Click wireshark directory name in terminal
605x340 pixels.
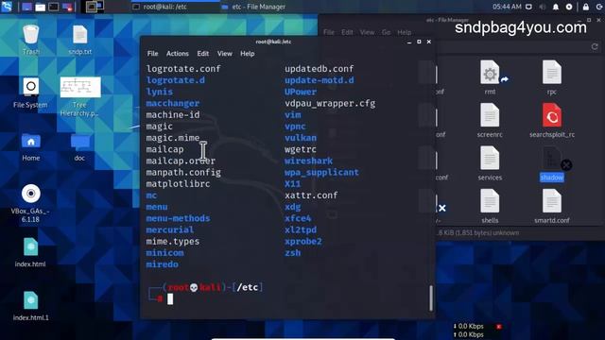pyautogui.click(x=308, y=161)
